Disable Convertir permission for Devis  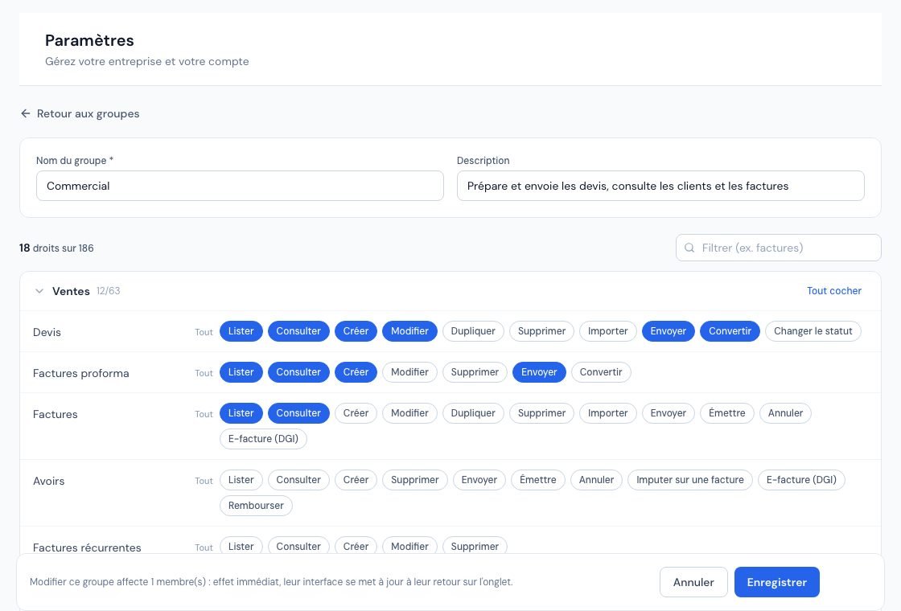(730, 331)
